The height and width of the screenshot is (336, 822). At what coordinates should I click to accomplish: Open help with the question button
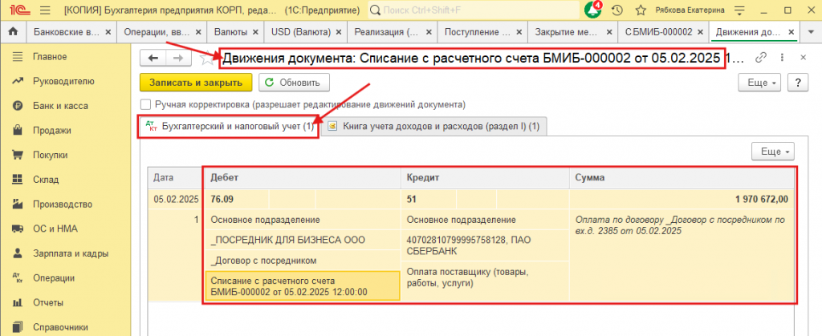[x=797, y=83]
